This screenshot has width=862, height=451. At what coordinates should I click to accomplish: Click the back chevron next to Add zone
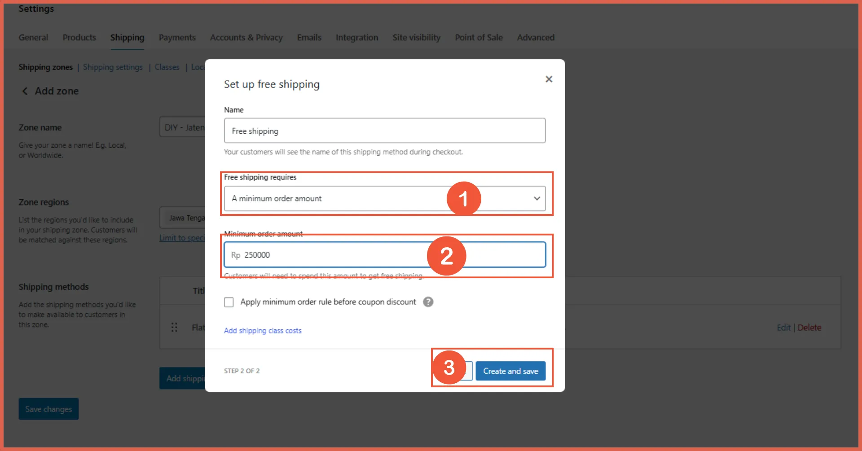tap(25, 91)
